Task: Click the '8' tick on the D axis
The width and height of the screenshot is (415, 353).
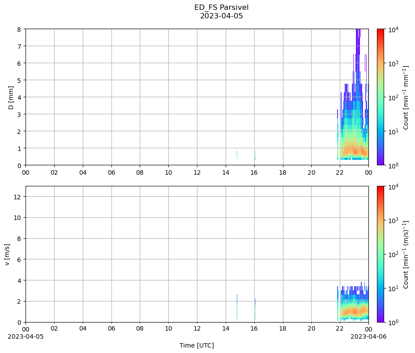Action: pos(19,30)
